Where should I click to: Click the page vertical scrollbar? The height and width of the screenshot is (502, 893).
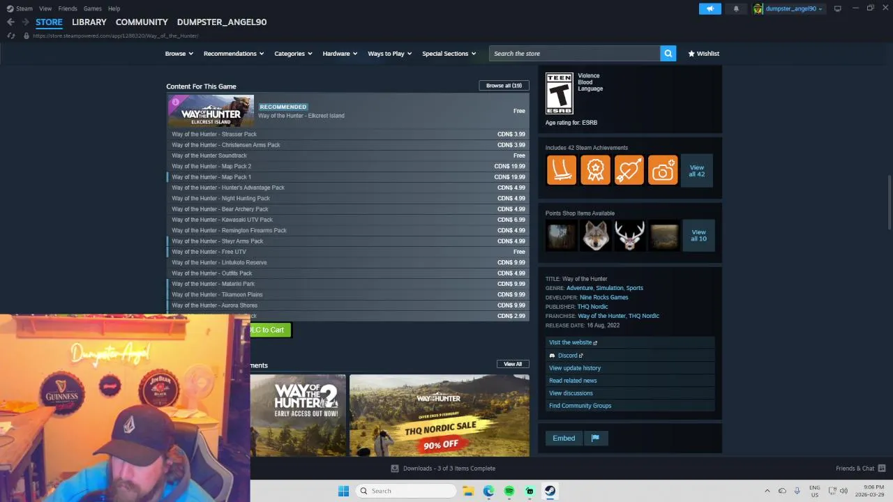890,202
